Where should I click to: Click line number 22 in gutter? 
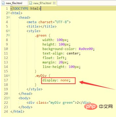pos(6,103)
